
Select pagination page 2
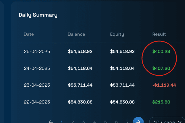73,122
